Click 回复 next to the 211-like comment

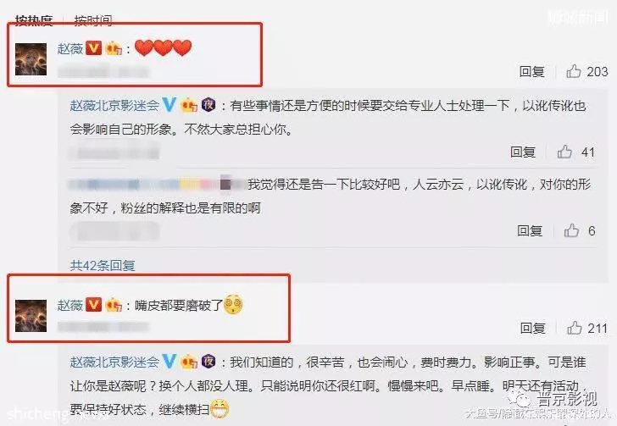pos(533,328)
